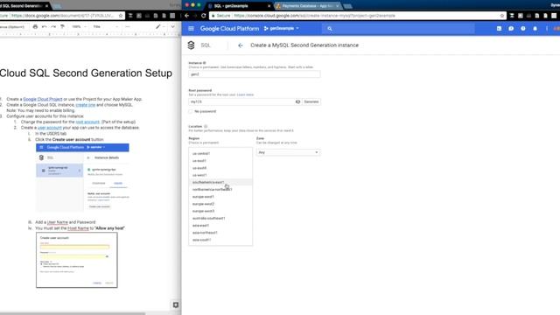The height and width of the screenshot is (315, 560).
Task: Select europe-west2 from the region list
Action: point(220,204)
